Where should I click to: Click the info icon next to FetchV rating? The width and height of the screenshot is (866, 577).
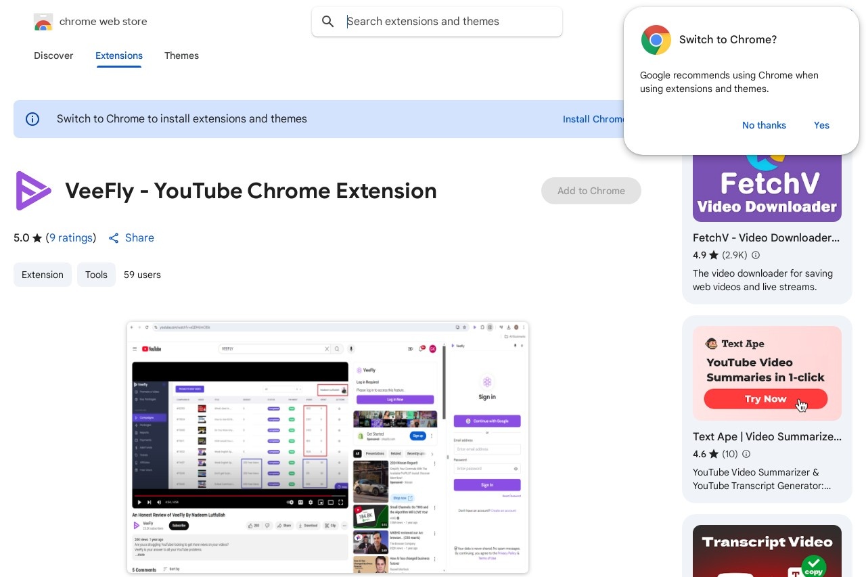point(756,255)
